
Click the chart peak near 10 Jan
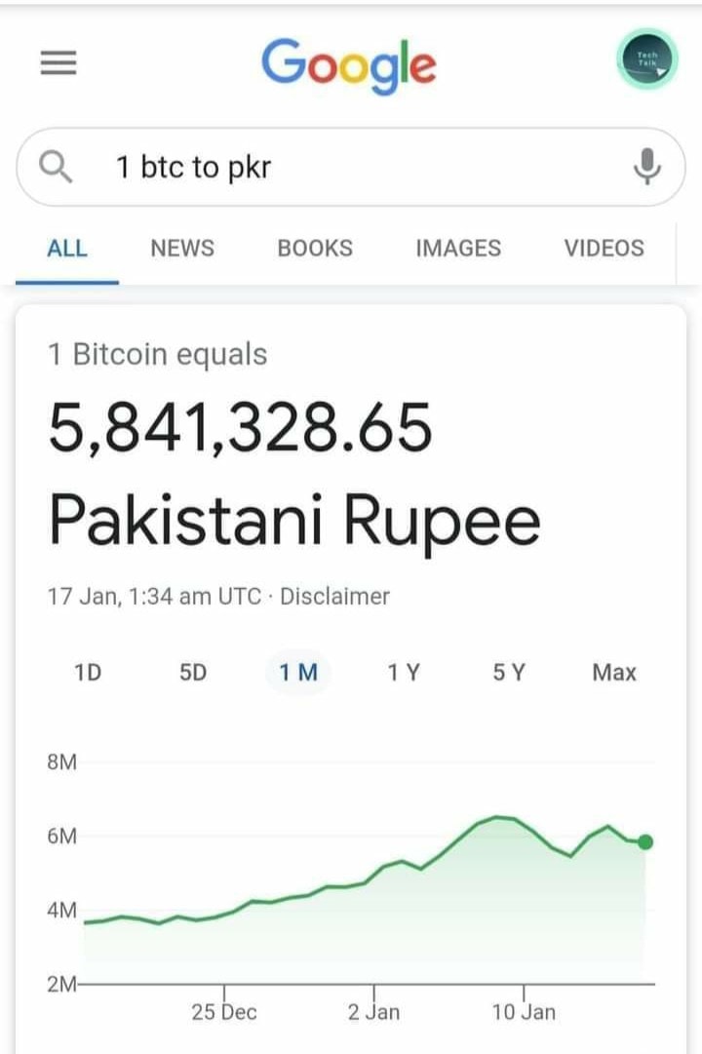pos(497,817)
